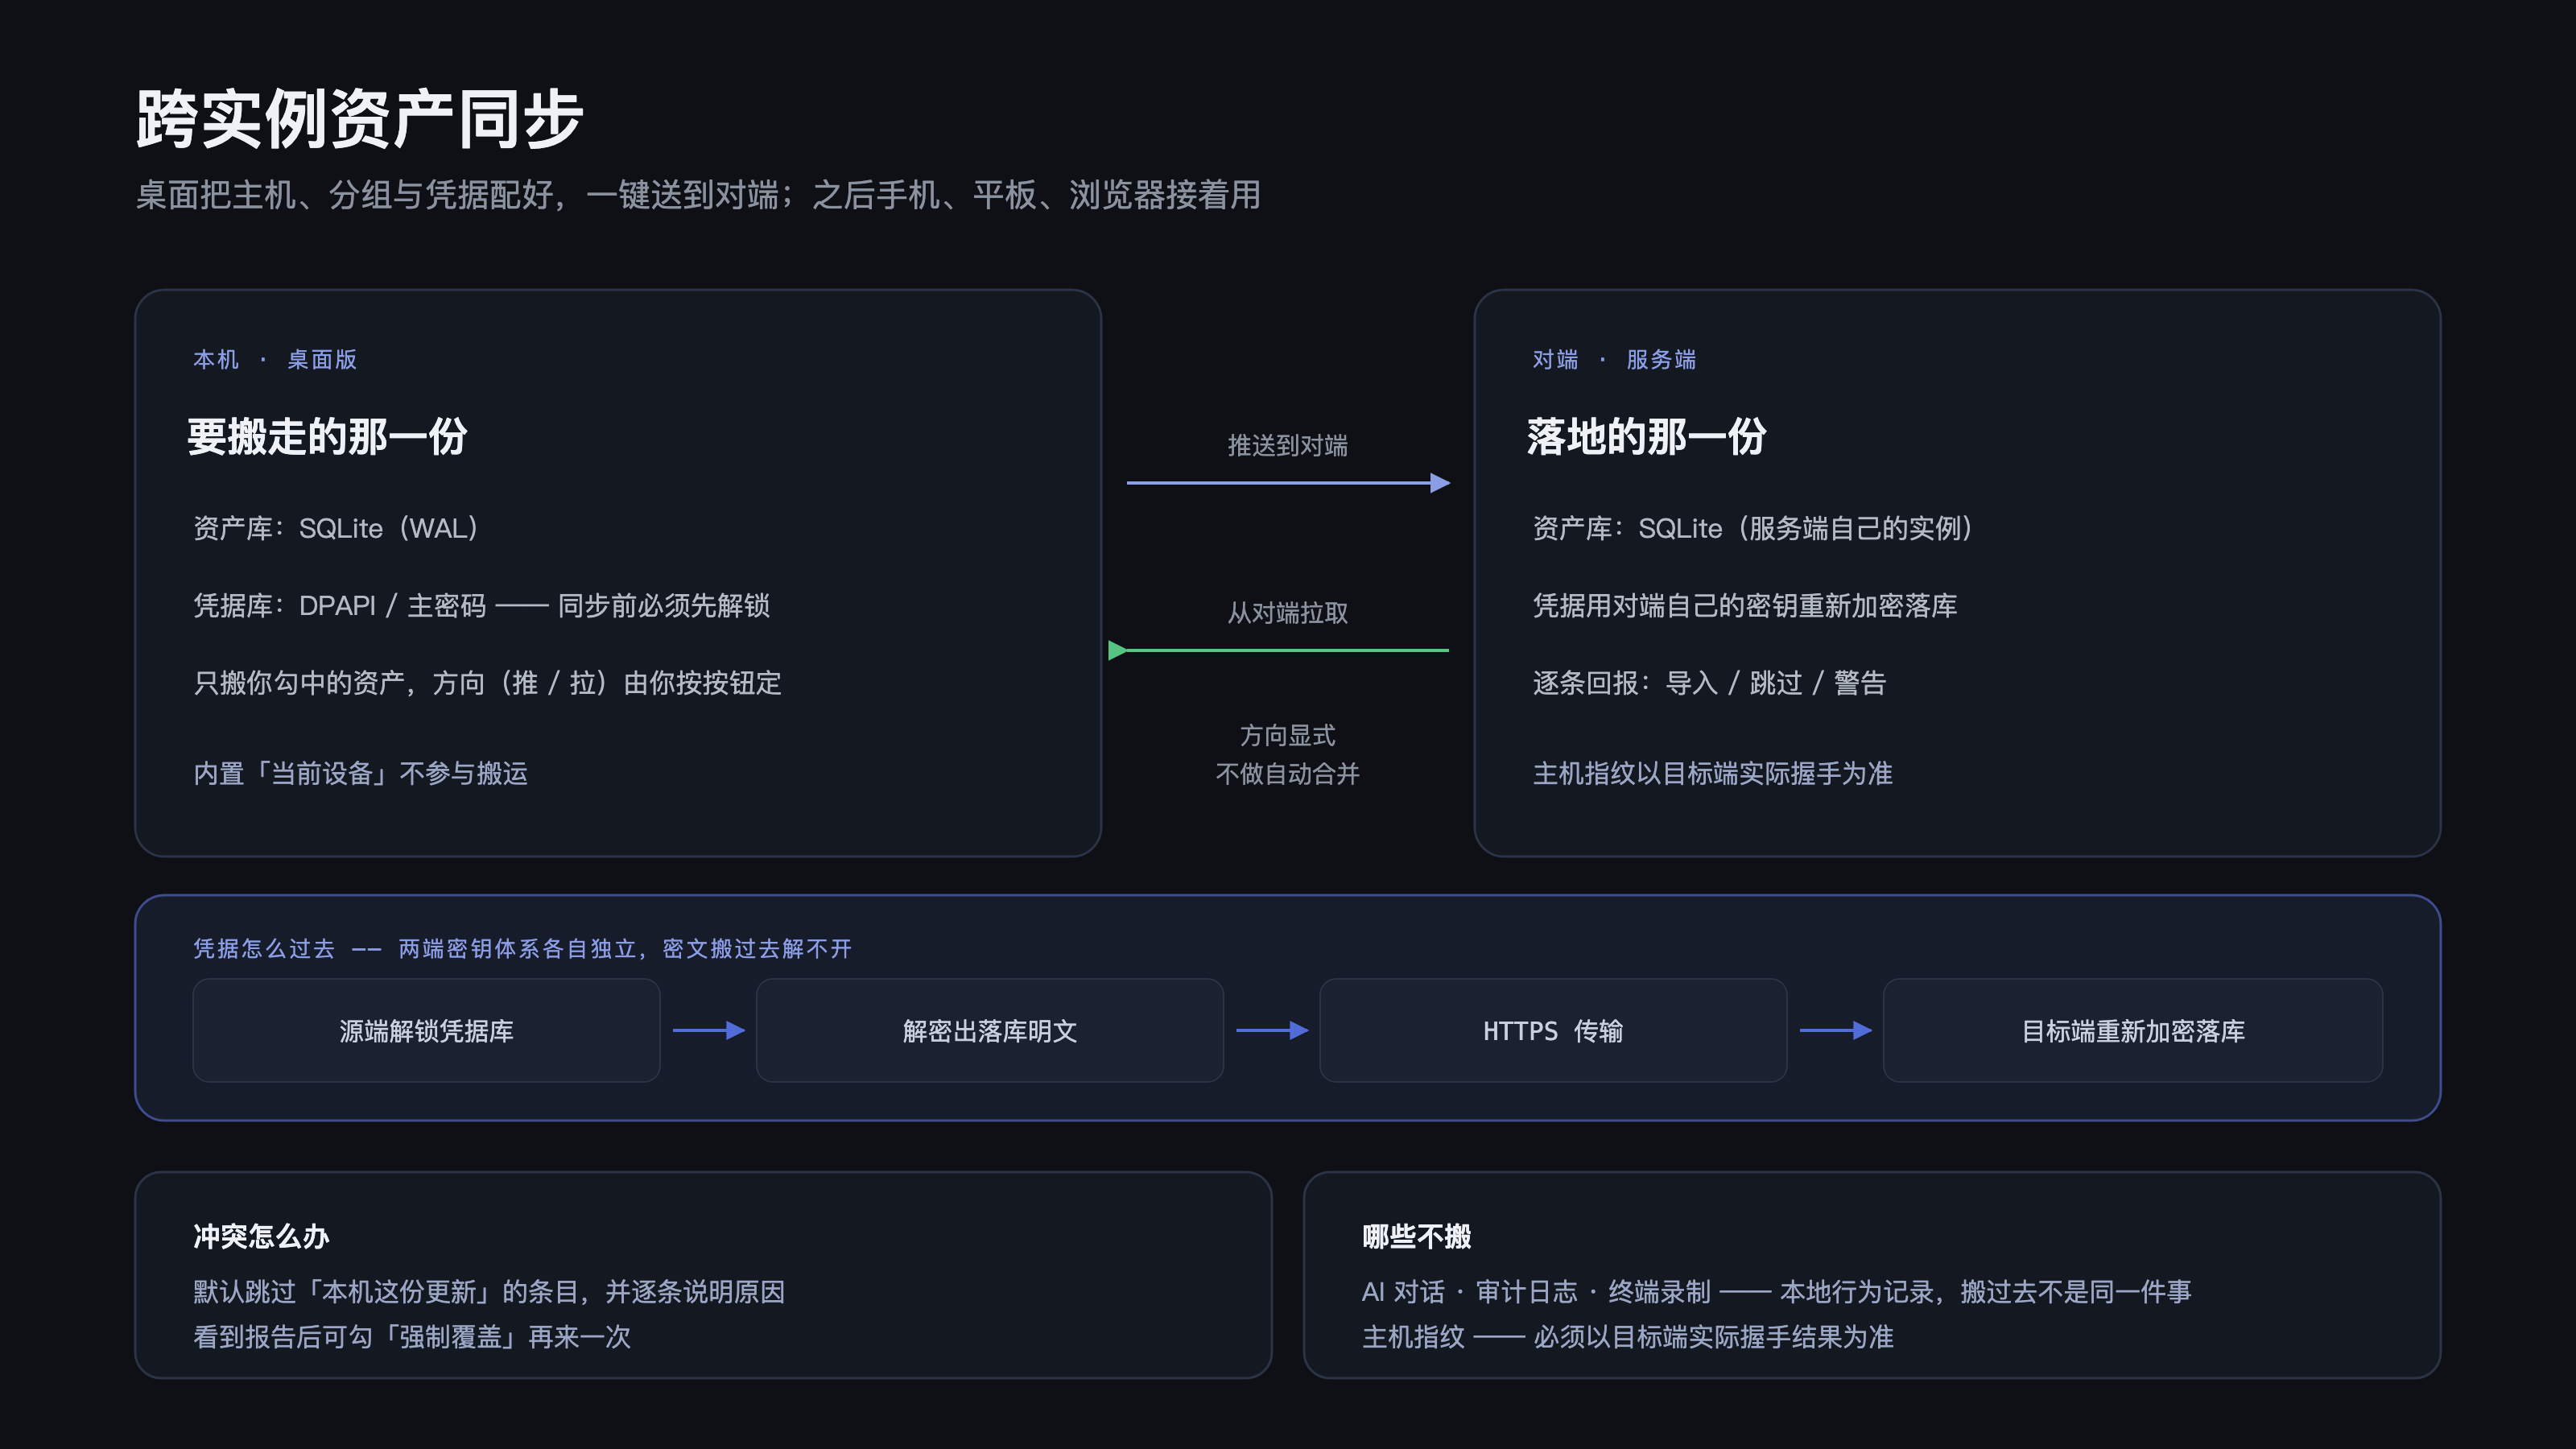Click the line starting with AI 对话 · 审计日志

coord(1777,1292)
